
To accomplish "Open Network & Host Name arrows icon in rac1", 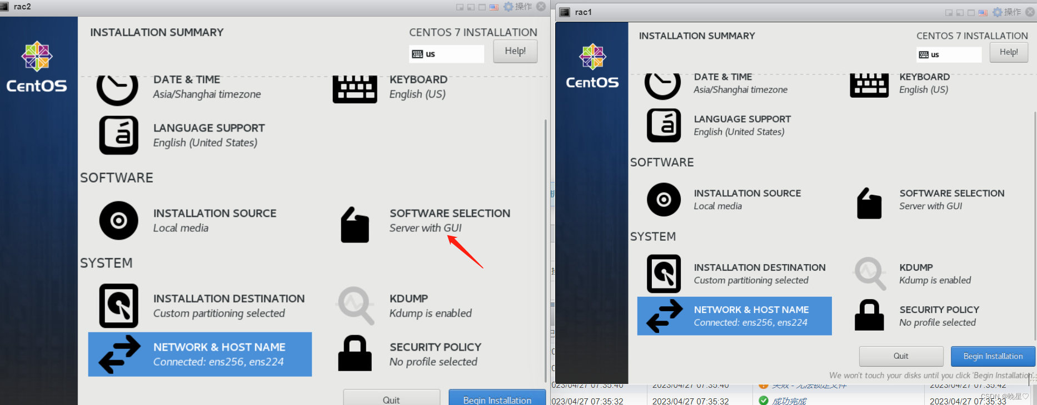I will tap(665, 316).
